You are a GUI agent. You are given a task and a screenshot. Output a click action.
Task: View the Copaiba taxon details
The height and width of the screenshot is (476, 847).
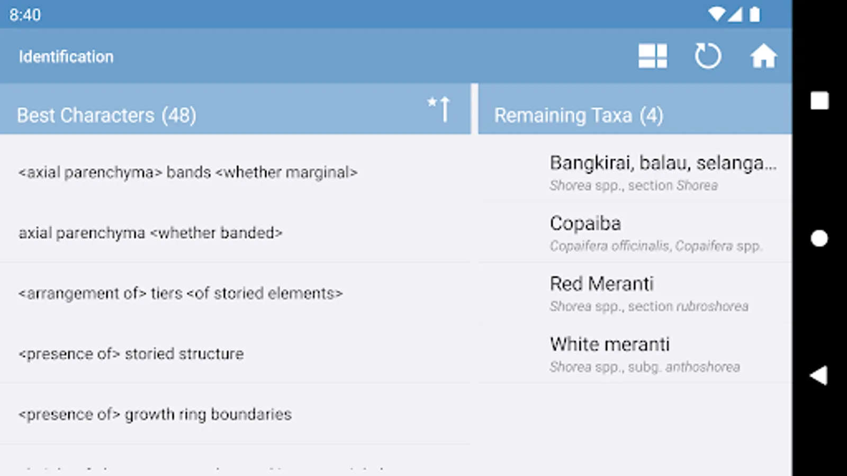click(x=655, y=233)
